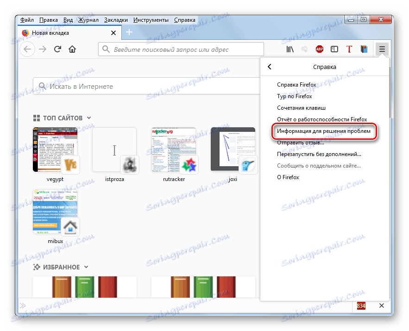
Task: Click the Firefox logo on the tab
Action: (x=25, y=33)
